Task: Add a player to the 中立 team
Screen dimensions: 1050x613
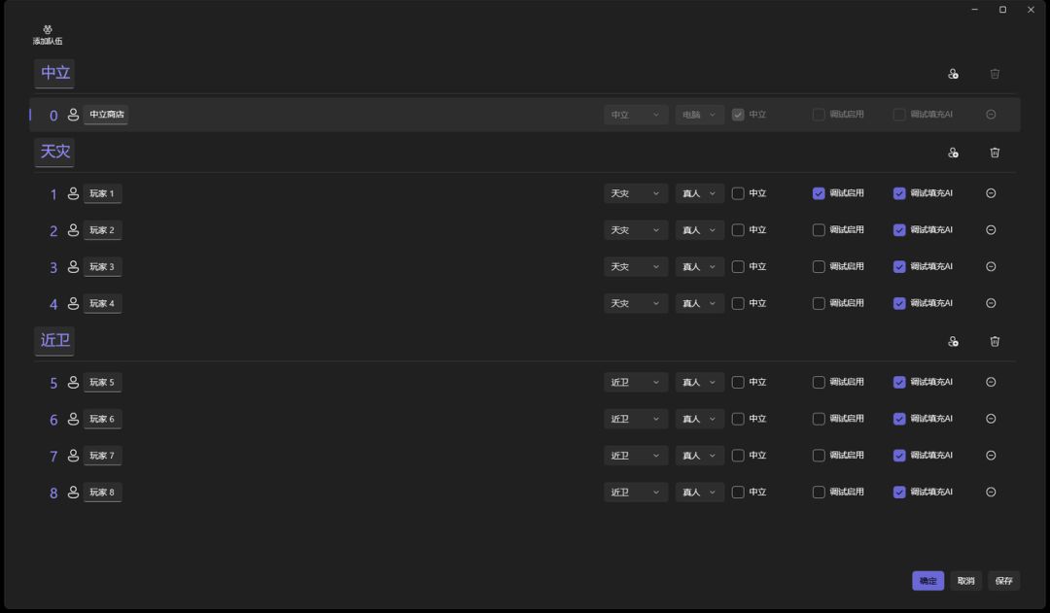Action: (953, 74)
